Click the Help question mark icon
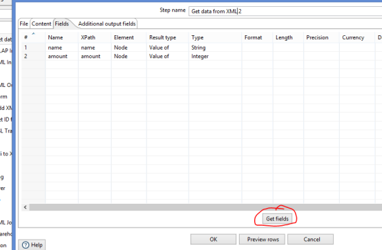The width and height of the screenshot is (382, 250). [26, 245]
